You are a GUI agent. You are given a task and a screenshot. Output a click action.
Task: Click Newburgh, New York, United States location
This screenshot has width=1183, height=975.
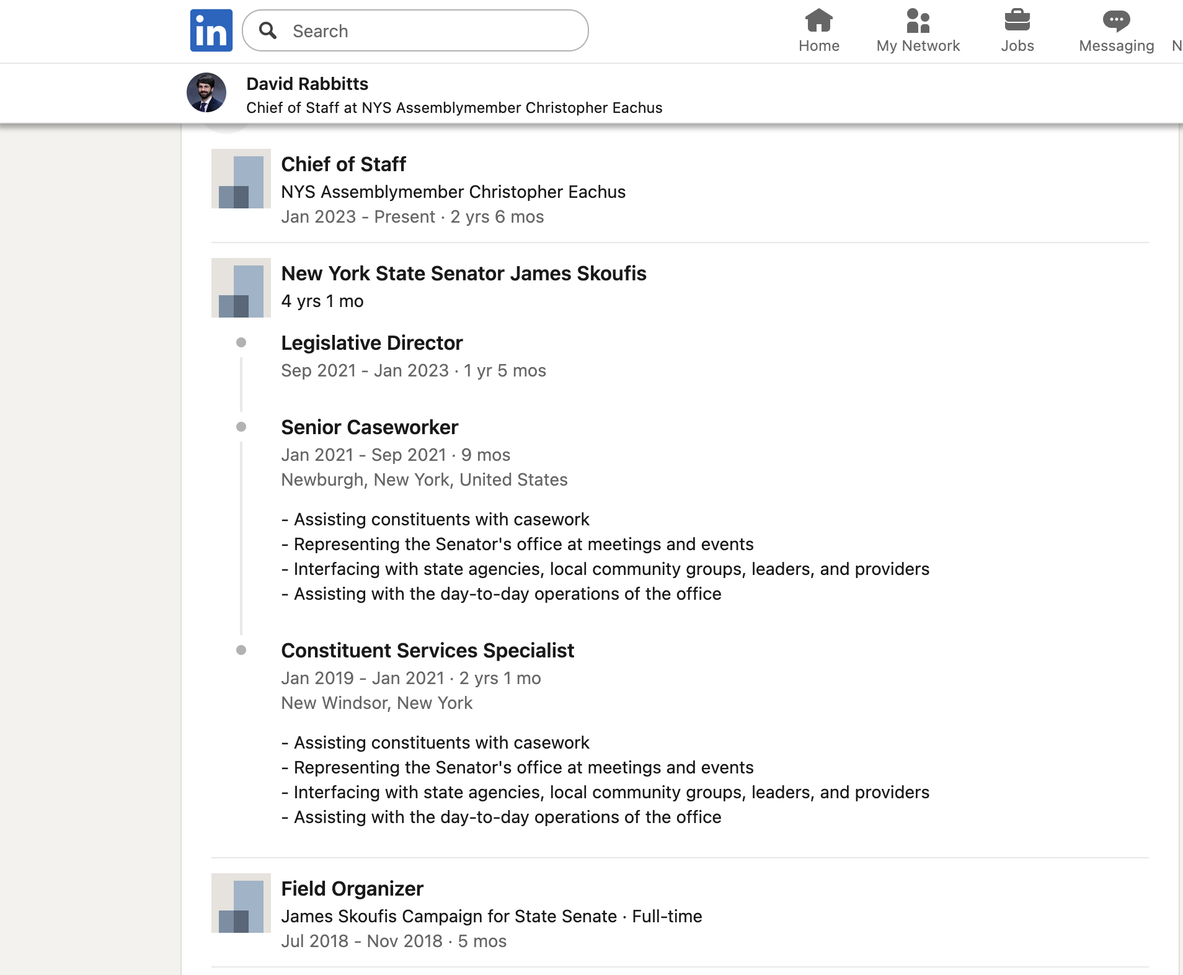tap(424, 479)
